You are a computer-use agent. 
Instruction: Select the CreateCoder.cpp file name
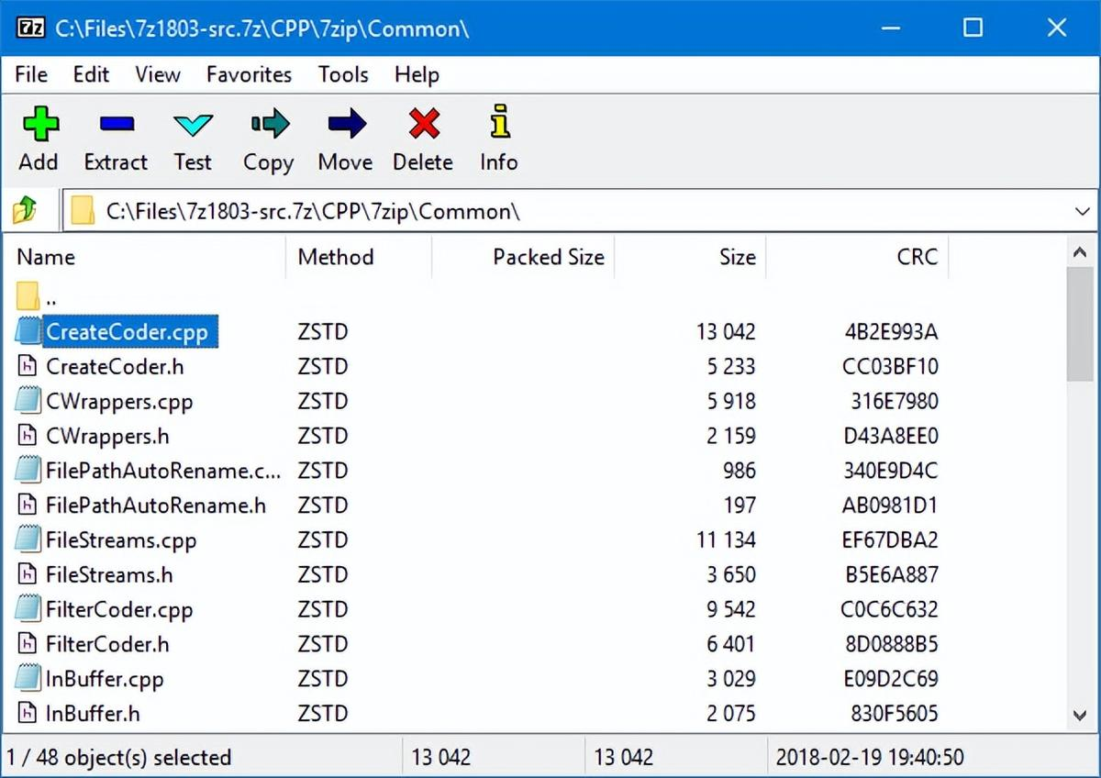pos(128,331)
